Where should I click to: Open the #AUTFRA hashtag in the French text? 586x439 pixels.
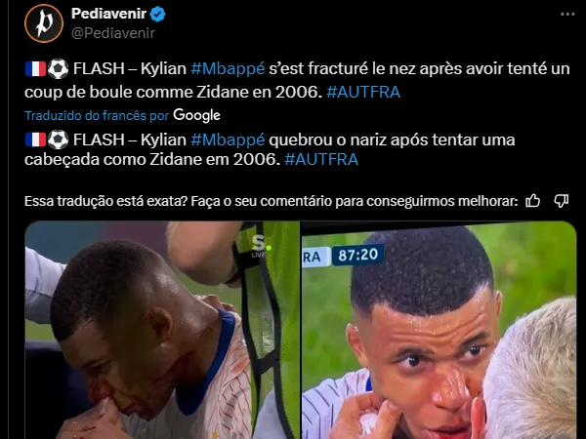(363, 92)
